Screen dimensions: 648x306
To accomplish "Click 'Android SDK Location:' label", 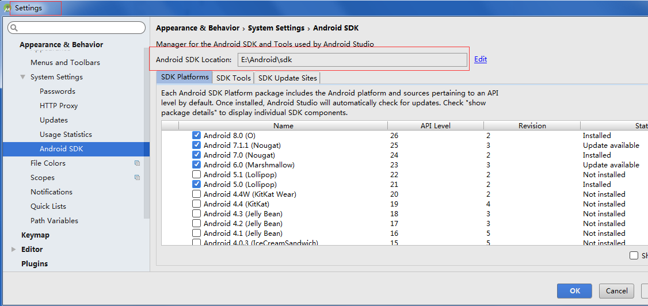I will 194,59.
